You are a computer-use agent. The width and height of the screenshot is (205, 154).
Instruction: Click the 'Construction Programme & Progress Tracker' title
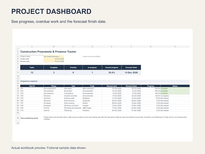[x=48, y=52]
